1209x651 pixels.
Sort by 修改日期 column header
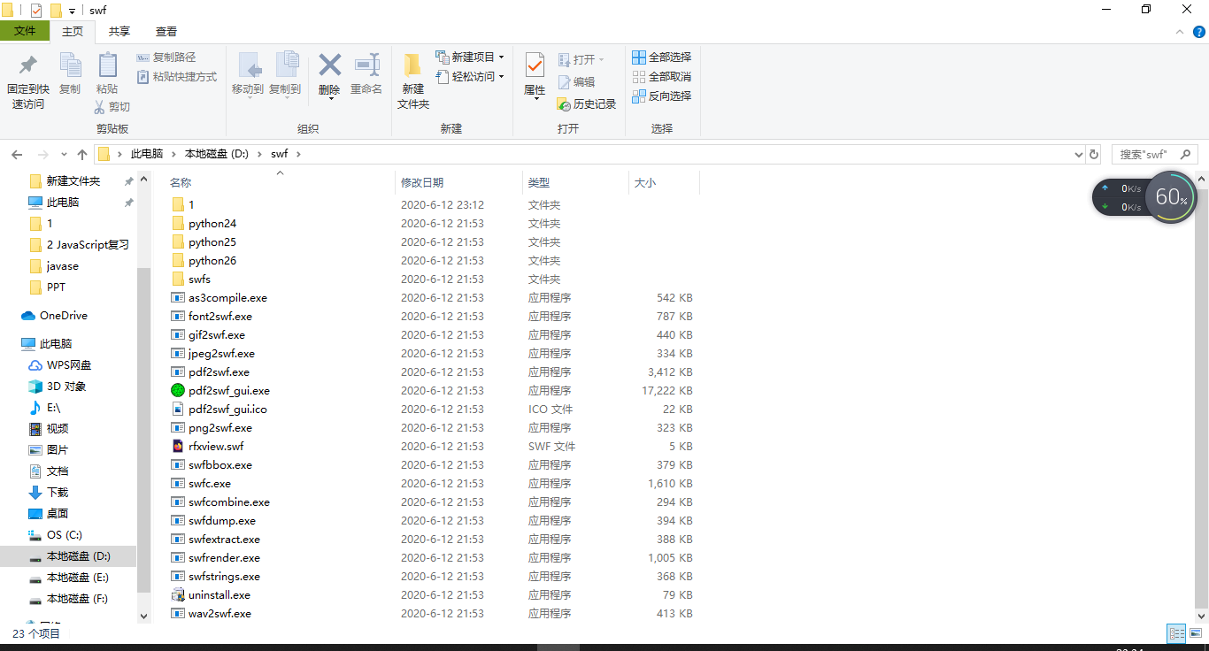[x=422, y=182]
